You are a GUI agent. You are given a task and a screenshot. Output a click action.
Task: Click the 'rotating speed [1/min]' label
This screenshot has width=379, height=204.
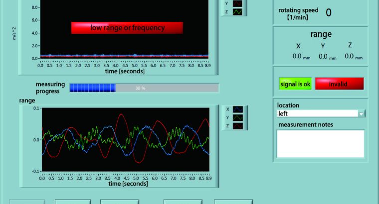click(298, 14)
